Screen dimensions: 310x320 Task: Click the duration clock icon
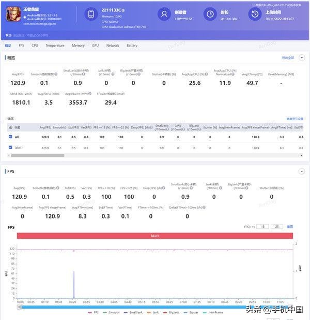tap(210, 14)
